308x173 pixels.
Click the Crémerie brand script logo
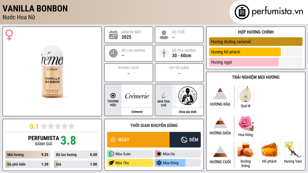pos(137,96)
